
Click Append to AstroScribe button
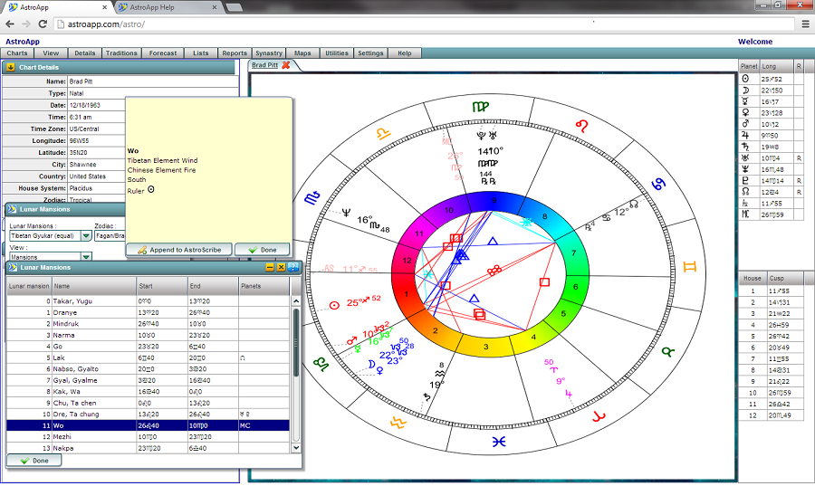pos(177,249)
